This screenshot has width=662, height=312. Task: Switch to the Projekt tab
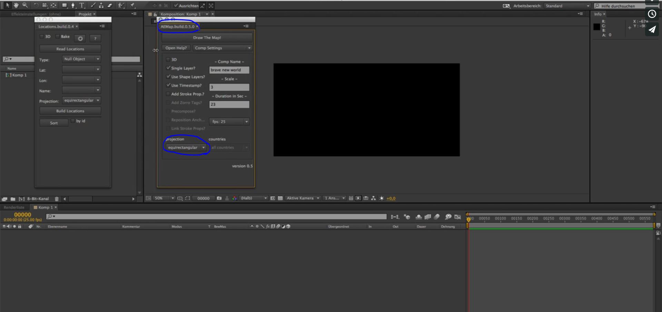(x=85, y=14)
